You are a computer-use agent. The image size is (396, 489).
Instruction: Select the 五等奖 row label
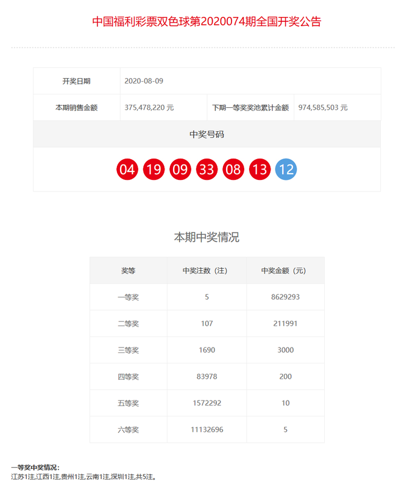tap(129, 403)
